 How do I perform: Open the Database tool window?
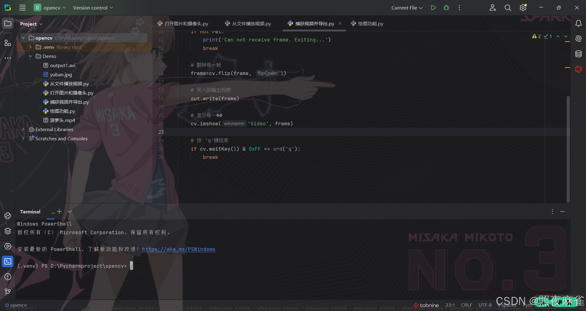point(578,54)
